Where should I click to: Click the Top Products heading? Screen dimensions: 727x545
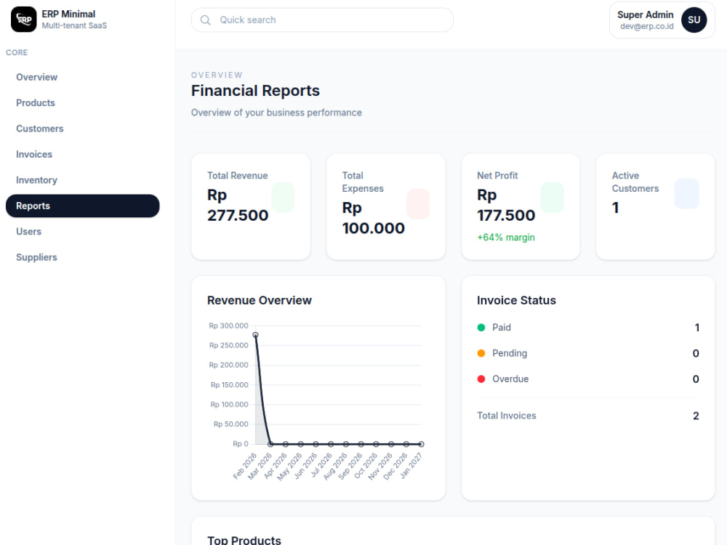point(244,541)
